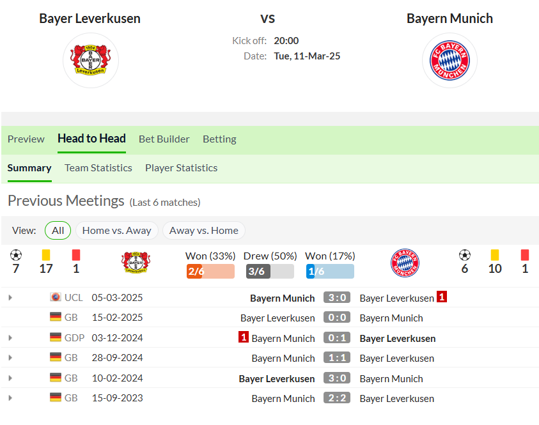Image resolution: width=539 pixels, height=425 pixels.
Task: Click the Bayern Munich crest in header
Action: [x=449, y=61]
